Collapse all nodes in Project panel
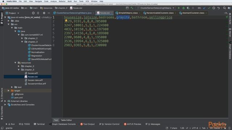Viewport: 232px width, 130px height. (x=38, y=13)
